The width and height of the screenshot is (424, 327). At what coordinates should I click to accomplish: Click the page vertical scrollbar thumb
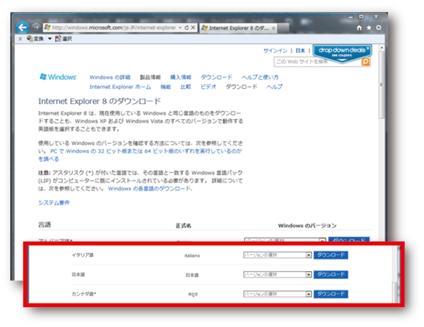[381, 85]
